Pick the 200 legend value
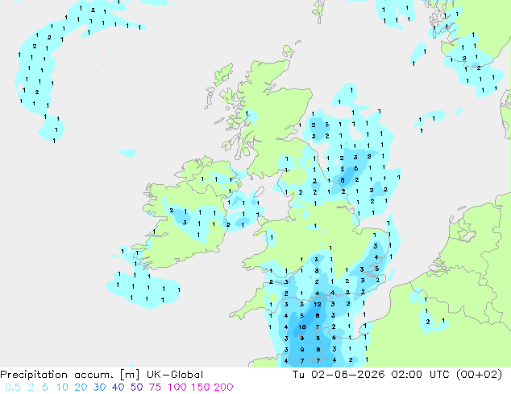The width and height of the screenshot is (511, 394). coord(223,388)
